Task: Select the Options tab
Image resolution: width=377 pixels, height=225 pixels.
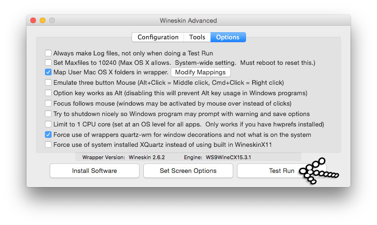Action: [x=228, y=37]
